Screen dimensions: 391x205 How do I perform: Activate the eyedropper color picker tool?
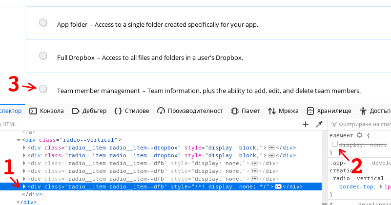pyautogui.click(x=319, y=124)
